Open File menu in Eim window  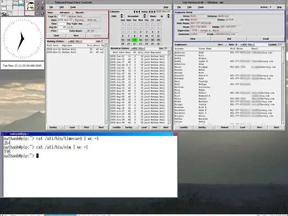point(179,7)
